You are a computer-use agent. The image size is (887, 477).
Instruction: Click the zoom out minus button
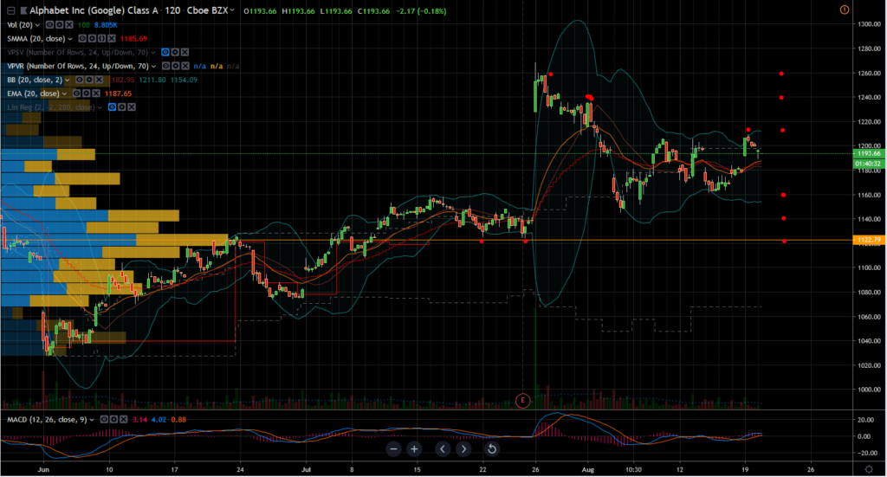coord(394,448)
